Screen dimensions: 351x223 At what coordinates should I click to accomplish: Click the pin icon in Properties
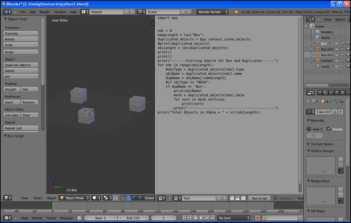[x=308, y=102]
